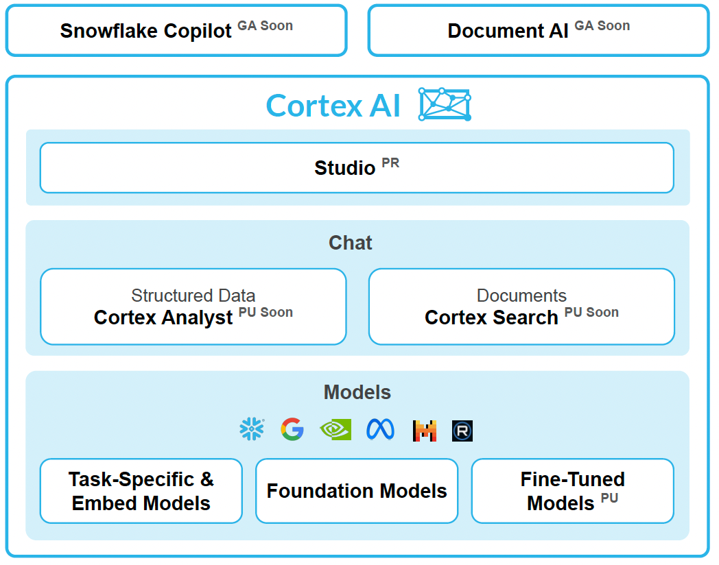Click GA Soon next to Document AI

tap(602, 25)
